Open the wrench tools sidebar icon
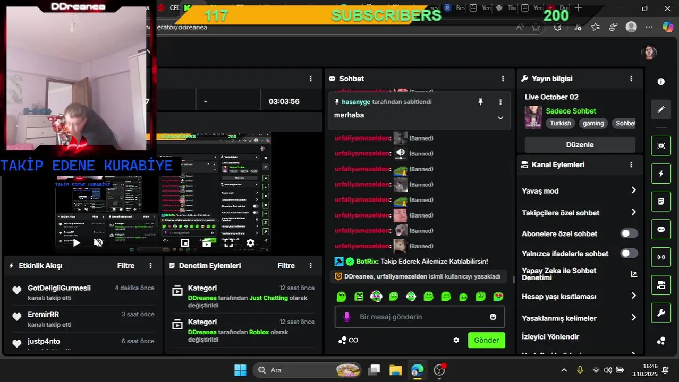The height and width of the screenshot is (382, 679). pos(661,313)
